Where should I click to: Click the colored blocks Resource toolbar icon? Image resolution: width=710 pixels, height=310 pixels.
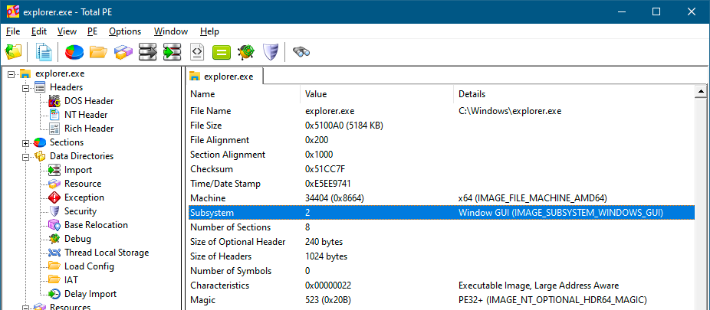pyautogui.click(x=123, y=52)
